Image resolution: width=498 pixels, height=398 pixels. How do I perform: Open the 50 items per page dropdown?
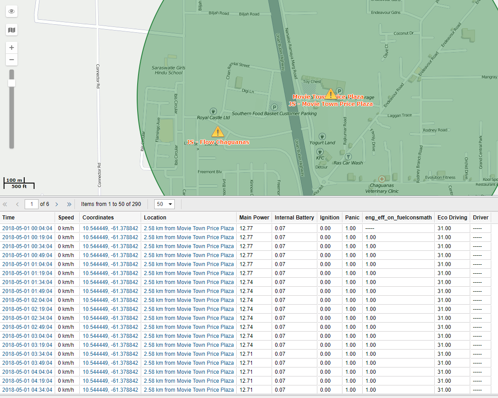coord(164,204)
